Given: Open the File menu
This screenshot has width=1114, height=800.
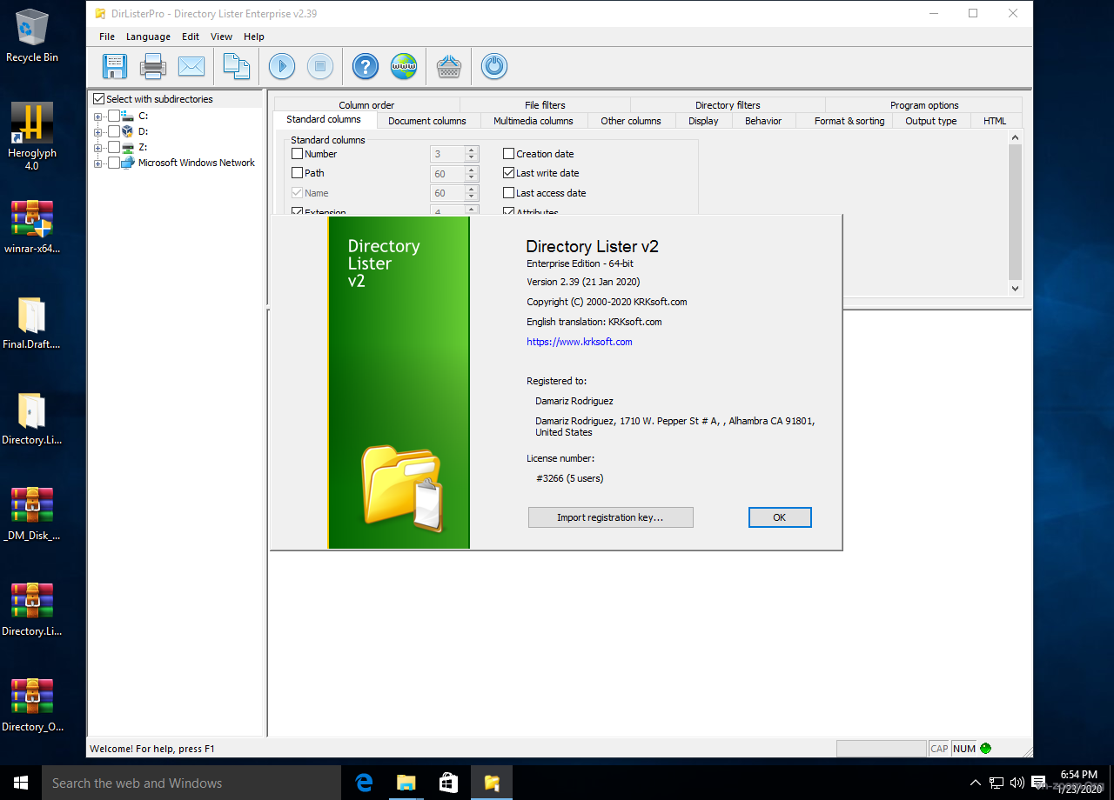Looking at the screenshot, I should pos(107,37).
